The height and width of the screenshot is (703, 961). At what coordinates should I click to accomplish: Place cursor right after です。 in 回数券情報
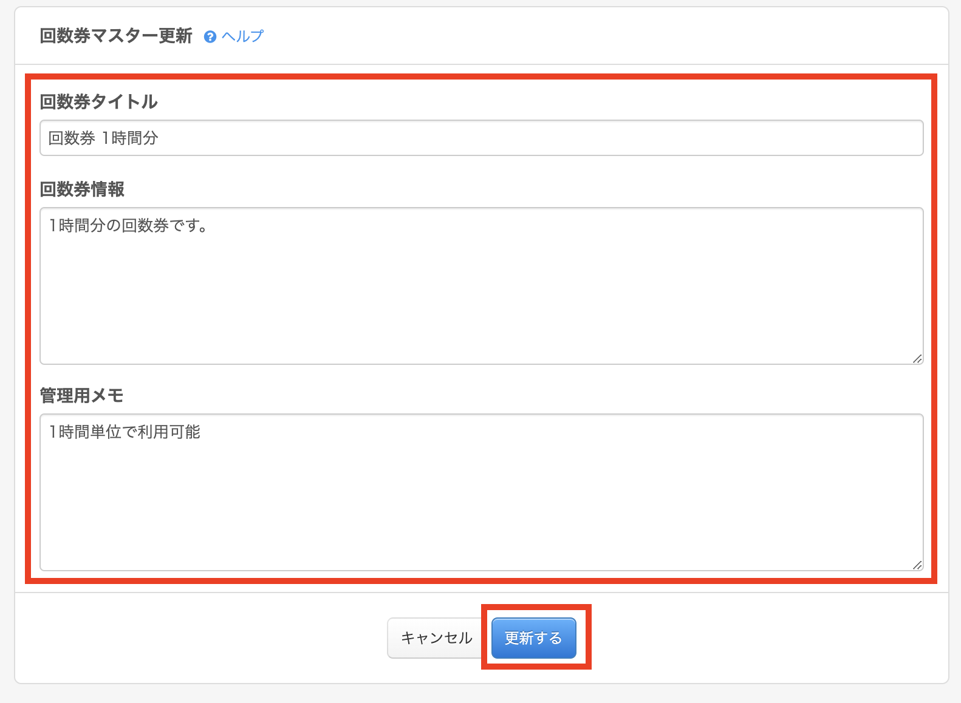[210, 226]
